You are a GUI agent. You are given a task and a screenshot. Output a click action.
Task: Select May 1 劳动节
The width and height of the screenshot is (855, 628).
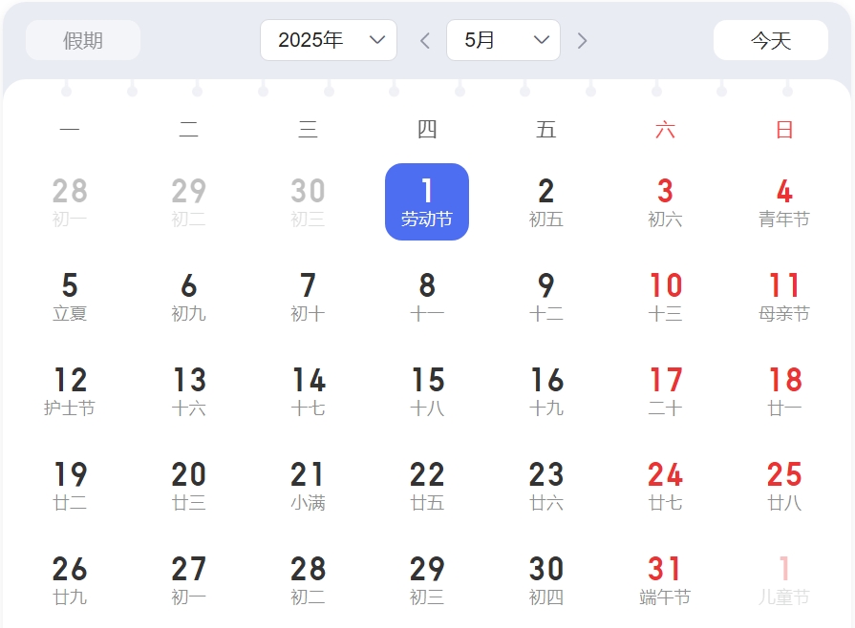(x=427, y=202)
